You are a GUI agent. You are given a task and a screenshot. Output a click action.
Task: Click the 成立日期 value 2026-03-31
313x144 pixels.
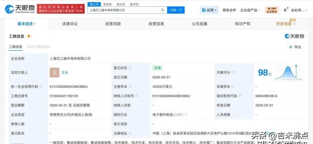pos(161,77)
